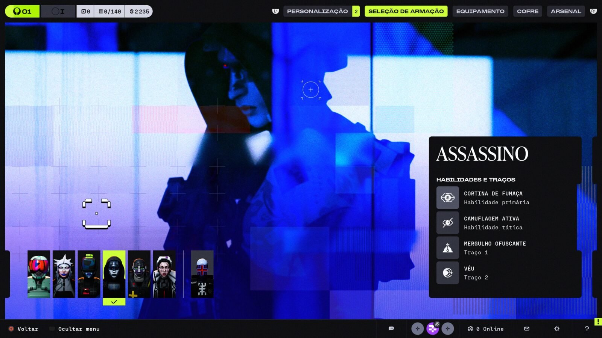
Task: Click the question mark help icon
Action: coord(587,329)
